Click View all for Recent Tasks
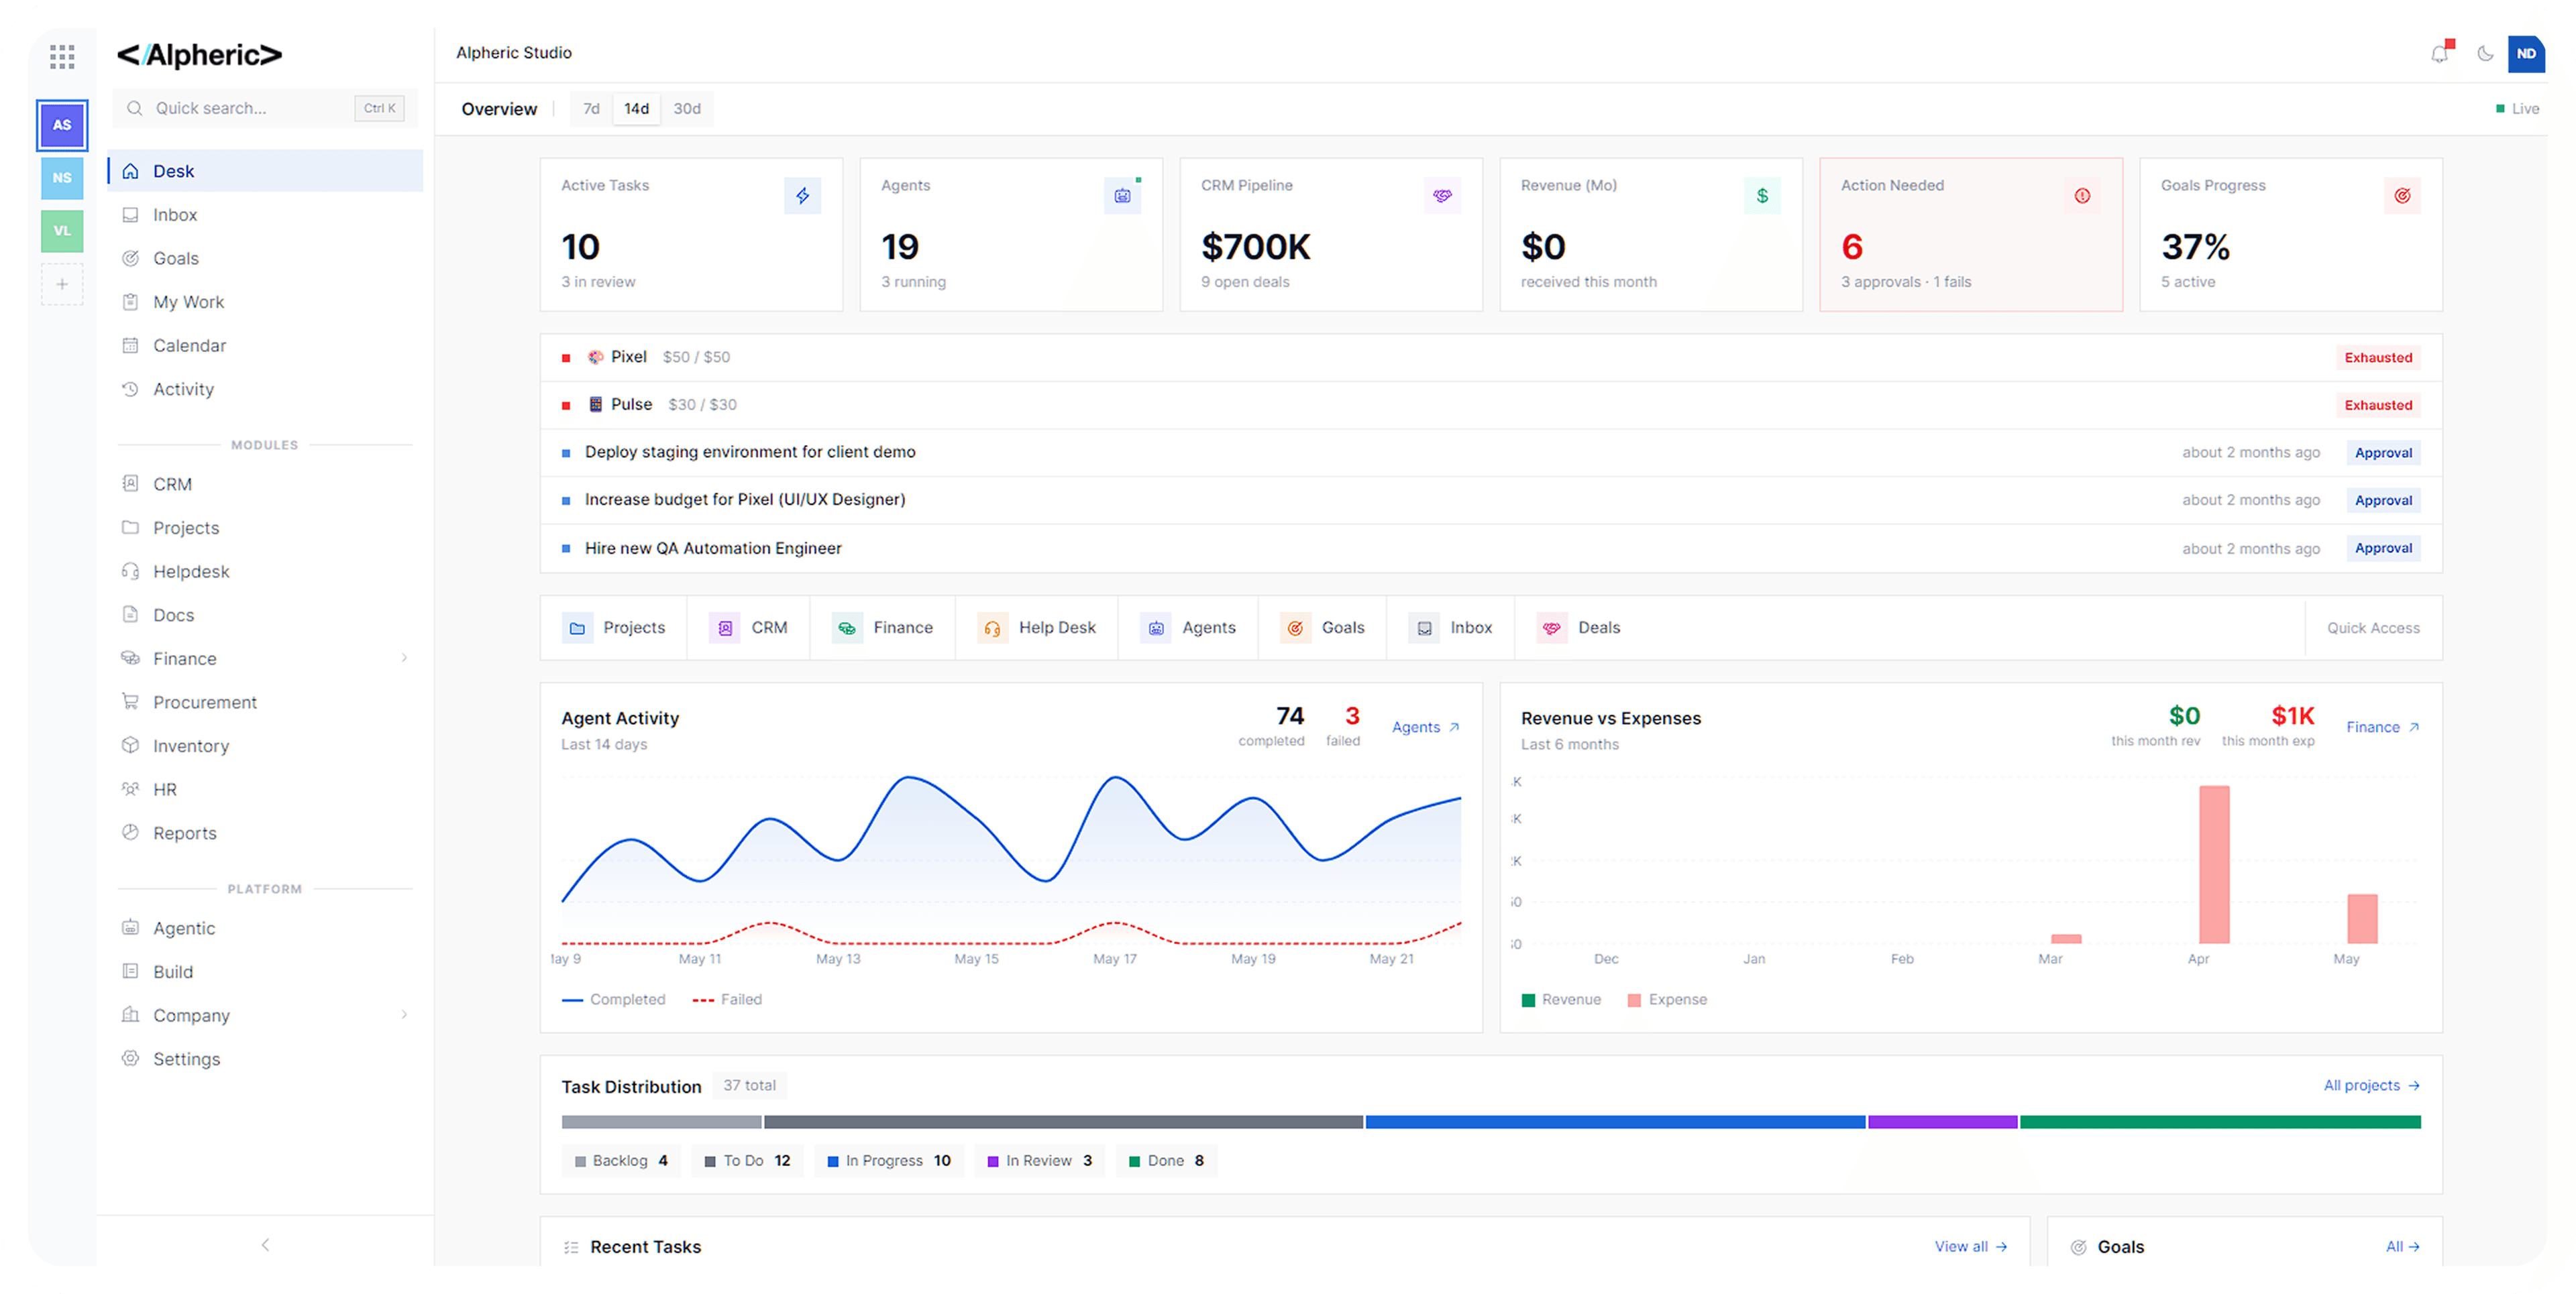The height and width of the screenshot is (1294, 2576). [1971, 1246]
